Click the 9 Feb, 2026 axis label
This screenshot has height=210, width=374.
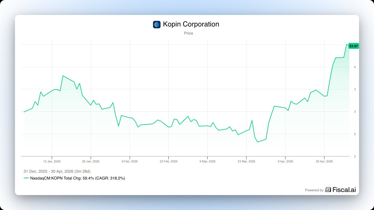[130, 161]
